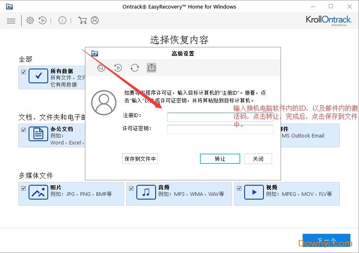359x253 pixels.
Task: Open the shopping cart icon
Action: (x=83, y=20)
